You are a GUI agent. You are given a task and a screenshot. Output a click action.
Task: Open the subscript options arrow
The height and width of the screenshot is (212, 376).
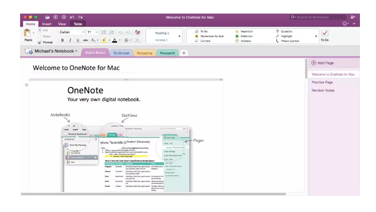(97, 40)
